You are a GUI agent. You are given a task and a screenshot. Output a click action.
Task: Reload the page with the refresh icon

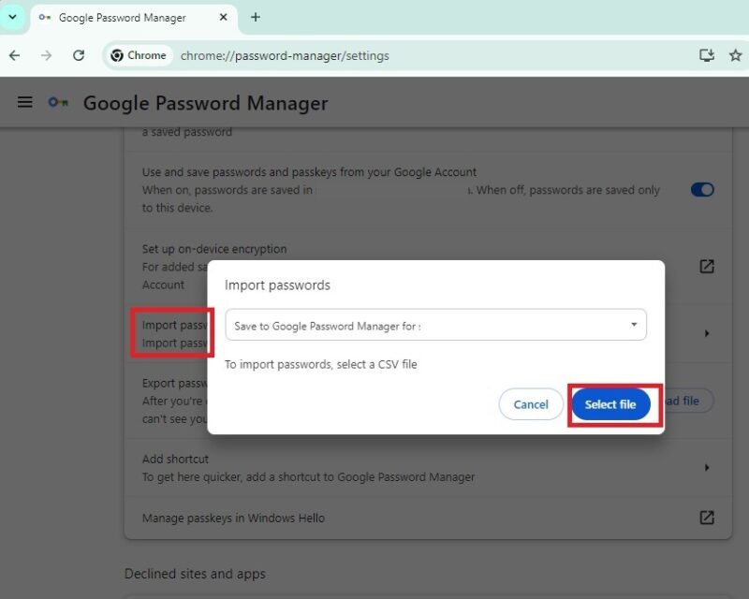79,55
